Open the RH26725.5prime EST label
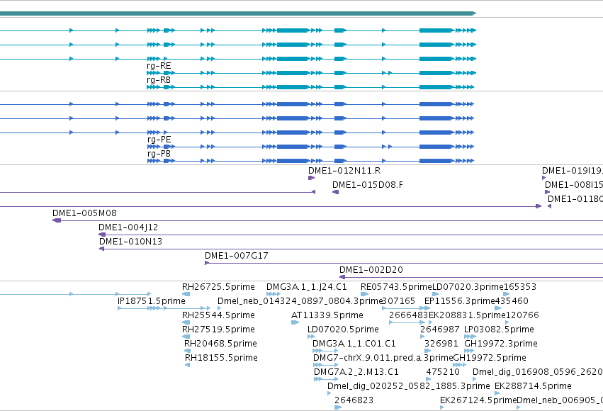The height and width of the screenshot is (411, 603). pyautogui.click(x=218, y=287)
